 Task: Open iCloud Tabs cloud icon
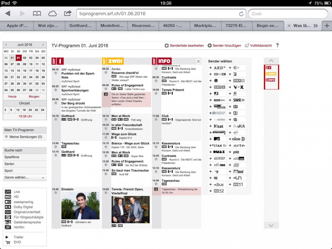coord(52,14)
